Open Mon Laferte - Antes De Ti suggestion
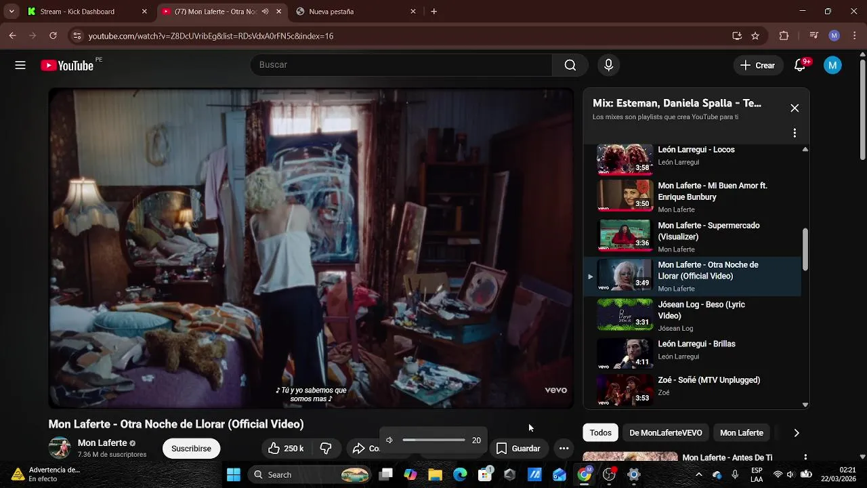This screenshot has height=488, width=867. coord(727,457)
